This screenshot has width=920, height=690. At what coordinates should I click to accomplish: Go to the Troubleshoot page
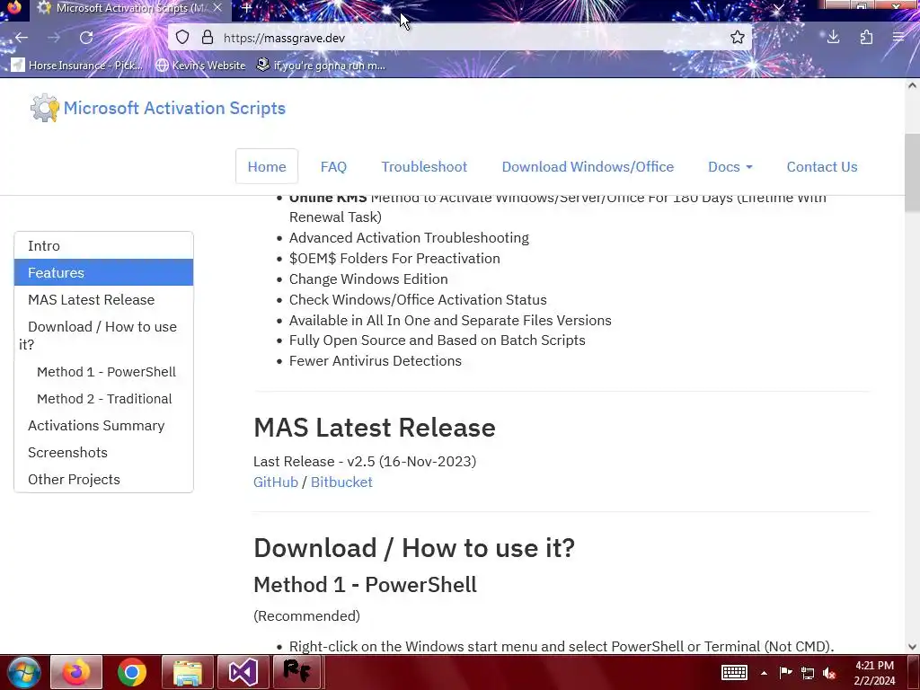tap(424, 166)
